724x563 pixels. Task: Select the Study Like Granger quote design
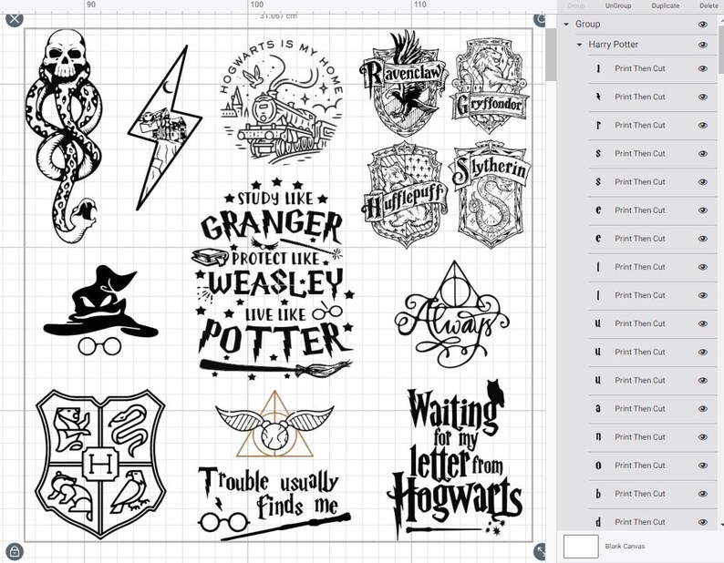274,279
